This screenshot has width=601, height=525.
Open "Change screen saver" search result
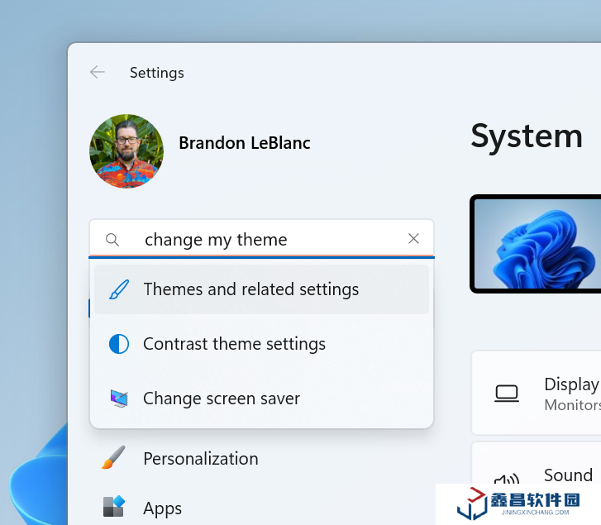pyautogui.click(x=222, y=399)
